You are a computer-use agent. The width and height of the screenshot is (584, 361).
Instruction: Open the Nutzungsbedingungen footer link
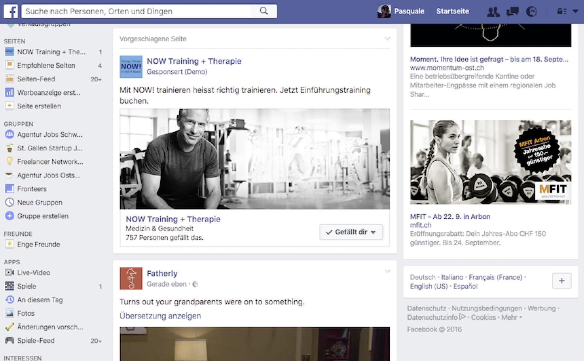[487, 308]
